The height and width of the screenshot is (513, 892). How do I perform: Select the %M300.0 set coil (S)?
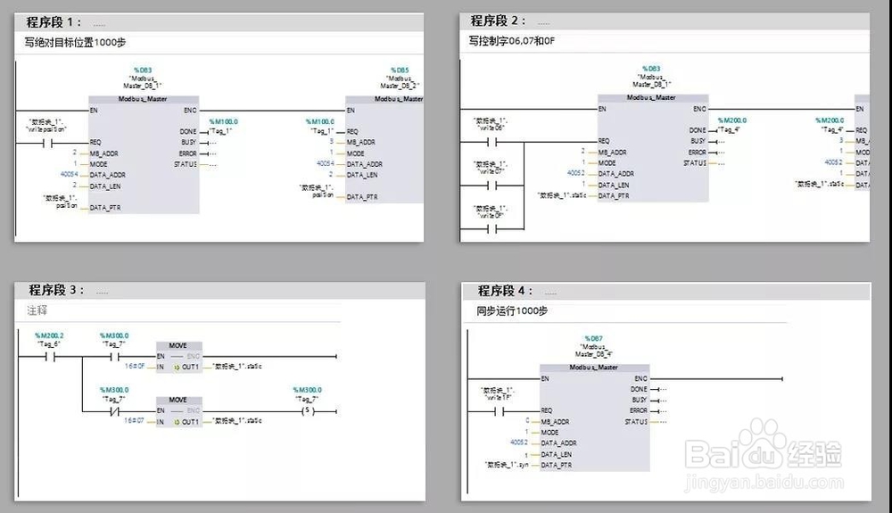(x=308, y=410)
